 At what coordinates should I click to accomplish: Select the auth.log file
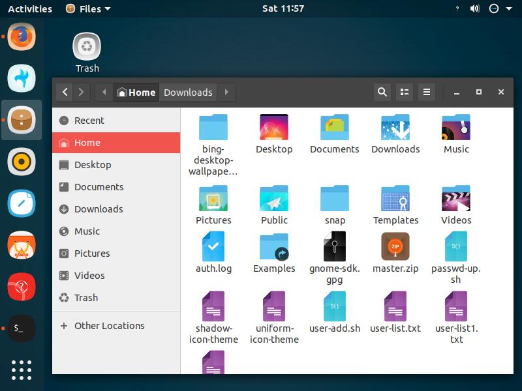tap(213, 247)
